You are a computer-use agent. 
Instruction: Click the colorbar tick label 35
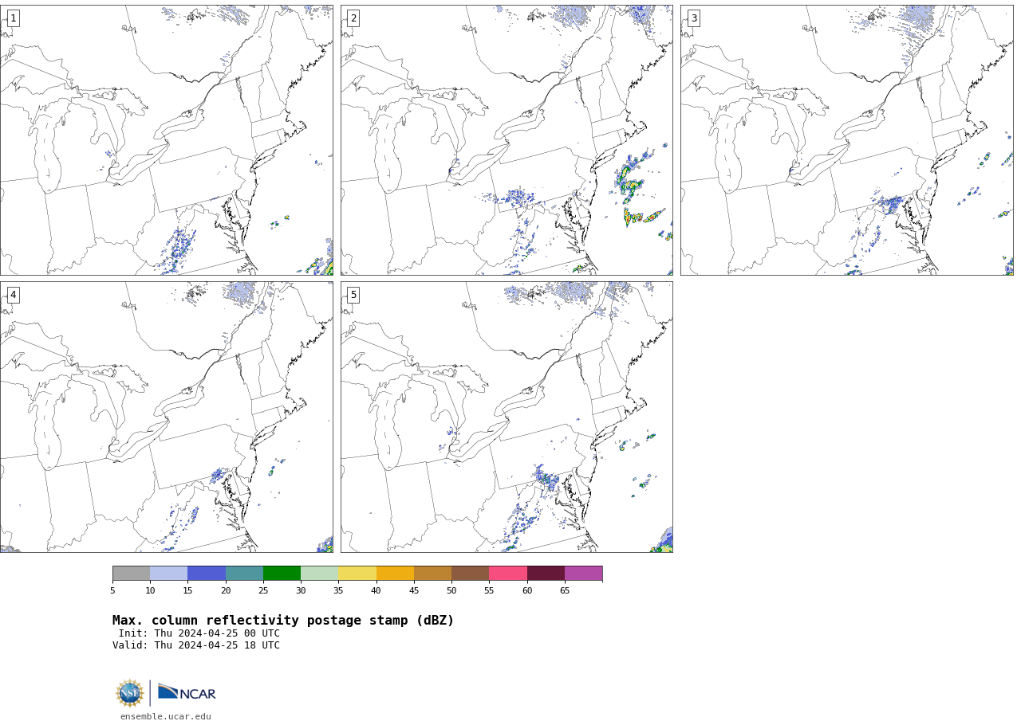[x=338, y=590]
